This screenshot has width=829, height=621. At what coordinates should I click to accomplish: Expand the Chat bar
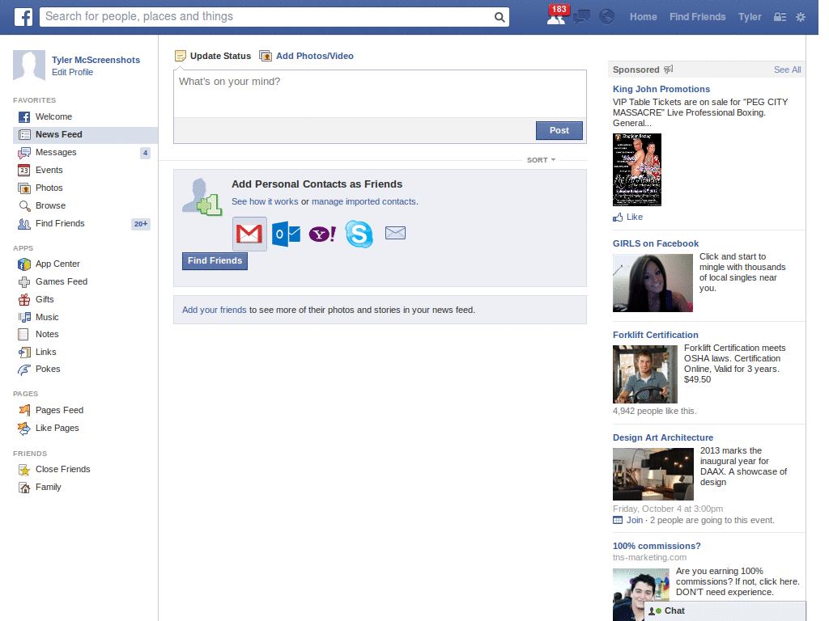[674, 610]
